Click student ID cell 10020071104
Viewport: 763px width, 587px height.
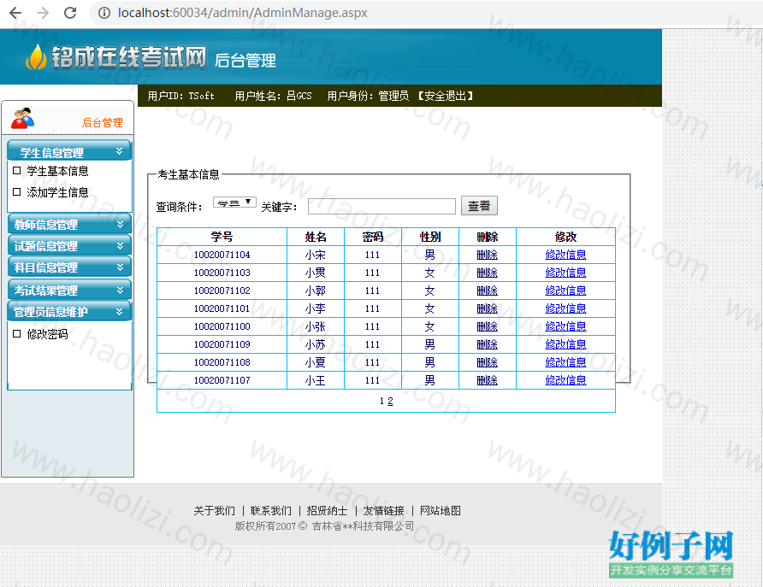click(222, 255)
